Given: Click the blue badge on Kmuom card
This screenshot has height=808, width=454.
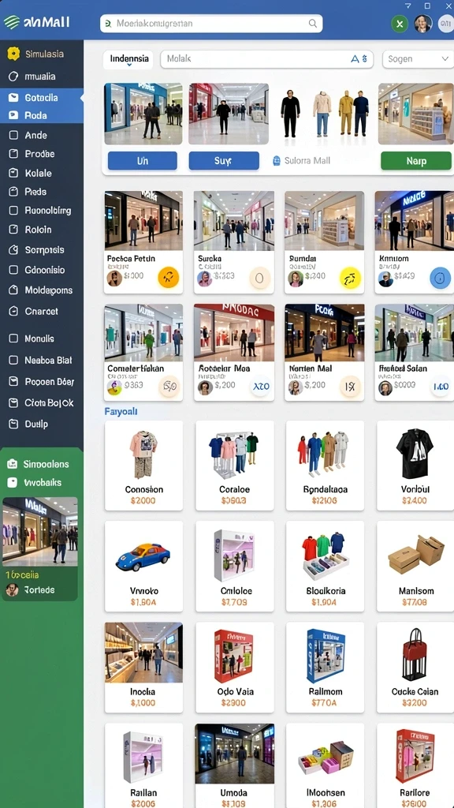Looking at the screenshot, I should 440,279.
